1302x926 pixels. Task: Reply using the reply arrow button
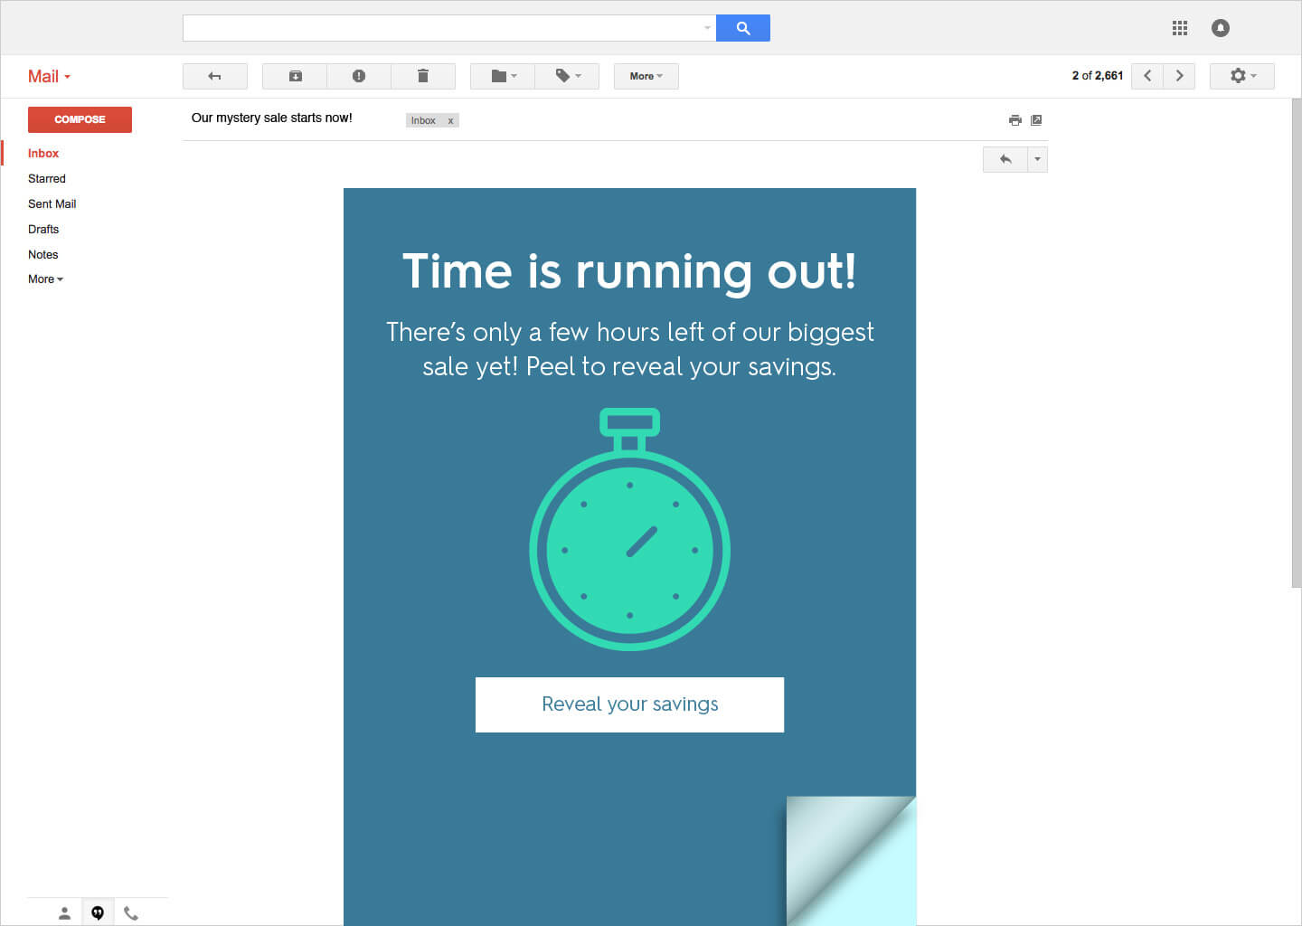pyautogui.click(x=1005, y=159)
